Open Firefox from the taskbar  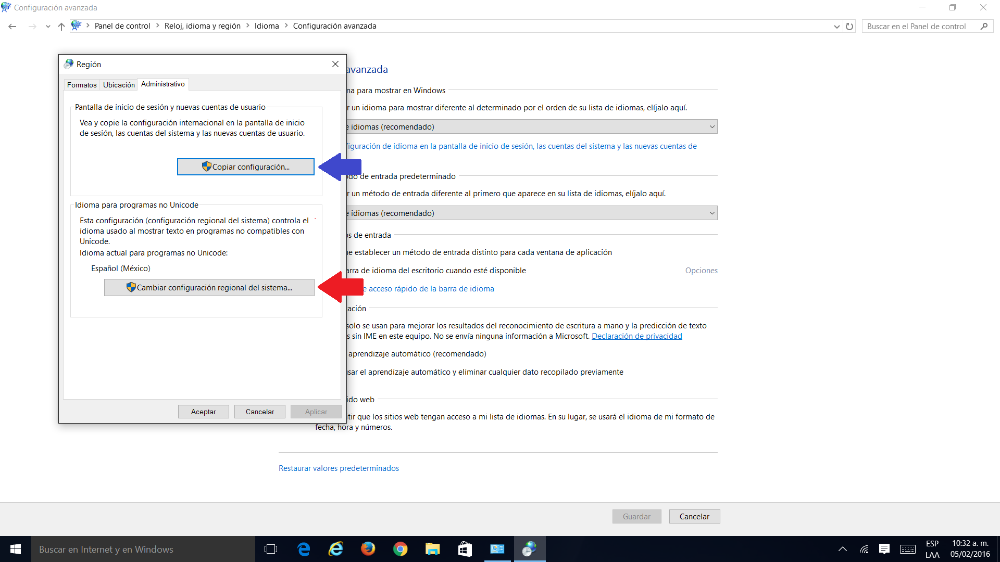(368, 549)
